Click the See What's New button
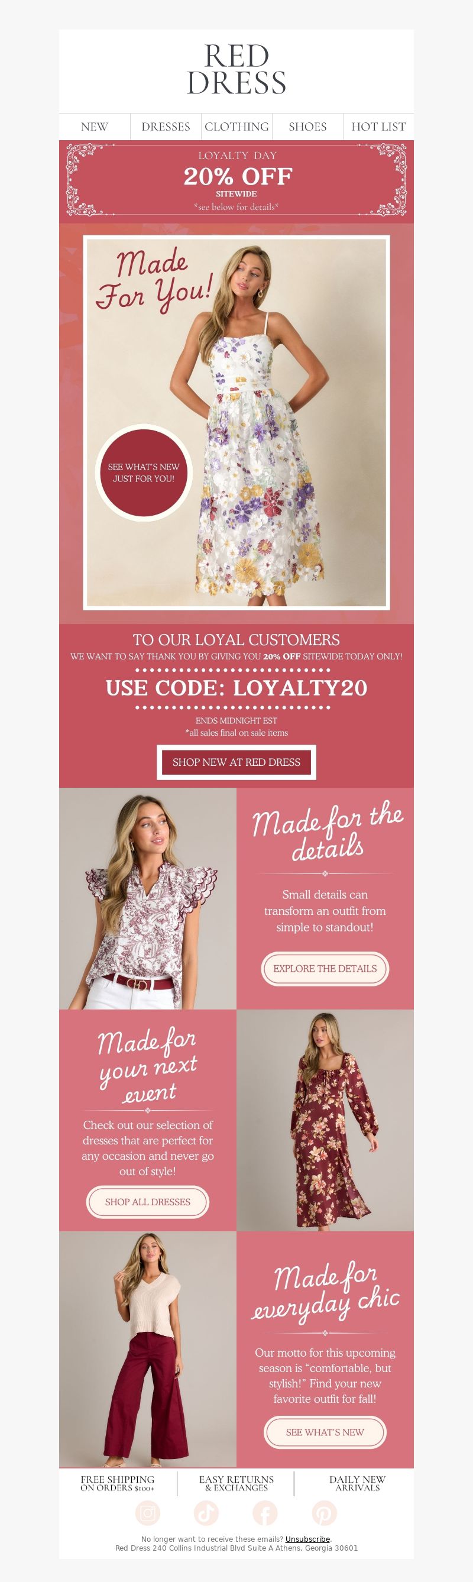The height and width of the screenshot is (1582, 473). [x=325, y=1432]
